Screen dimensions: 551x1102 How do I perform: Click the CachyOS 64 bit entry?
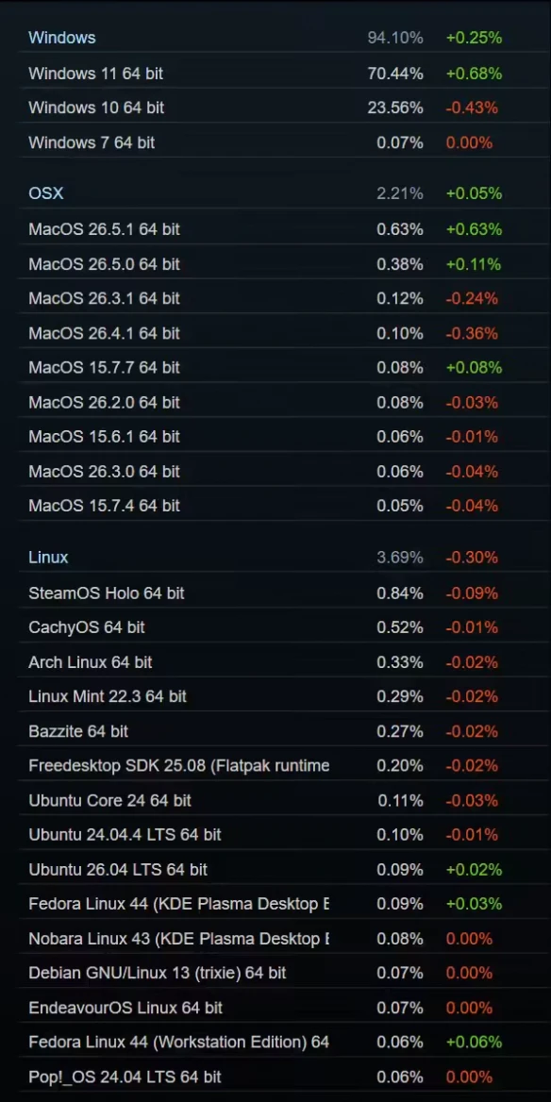pos(275,627)
